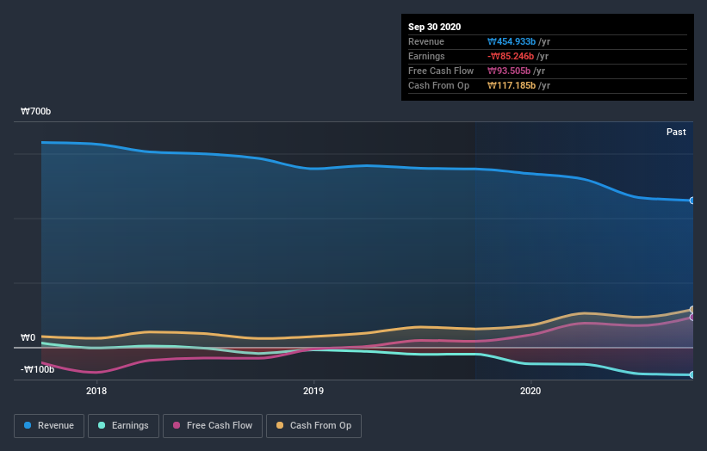Click the ₩700b y-axis label

point(35,111)
